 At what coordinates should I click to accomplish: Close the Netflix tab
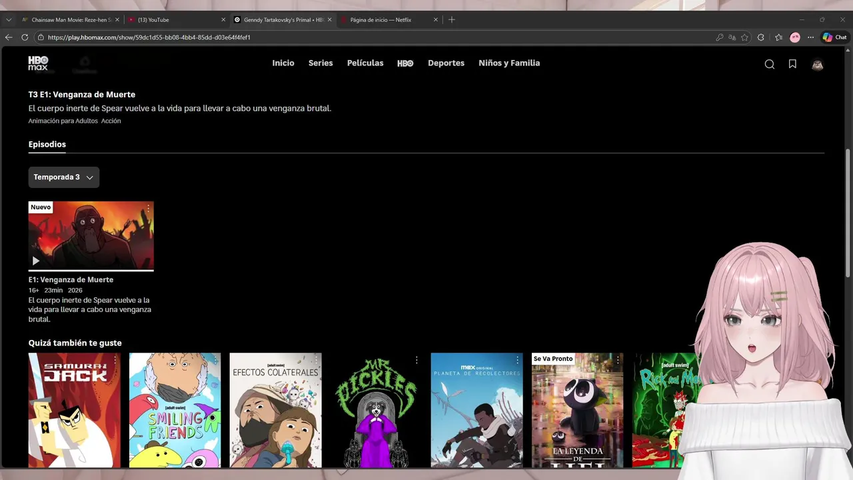point(436,20)
